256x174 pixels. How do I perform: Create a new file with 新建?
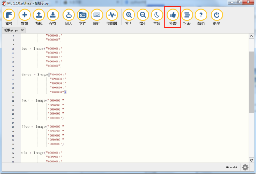pyautogui.click(x=24, y=17)
